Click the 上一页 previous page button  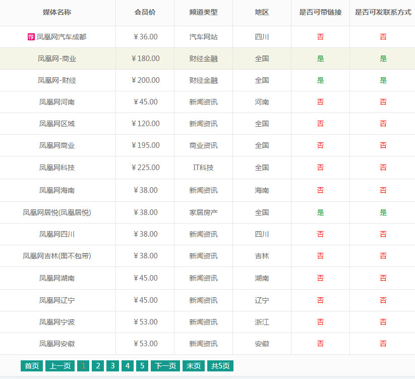pos(59,366)
